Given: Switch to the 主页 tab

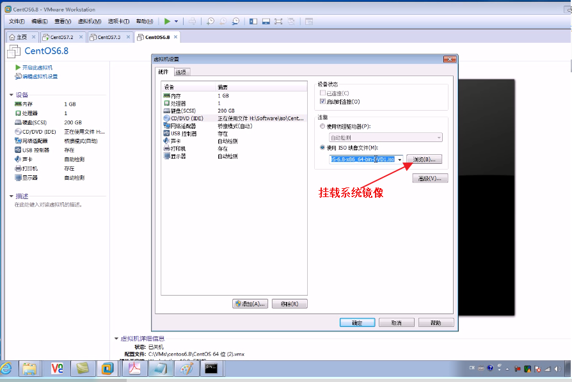Looking at the screenshot, I should click(22, 37).
